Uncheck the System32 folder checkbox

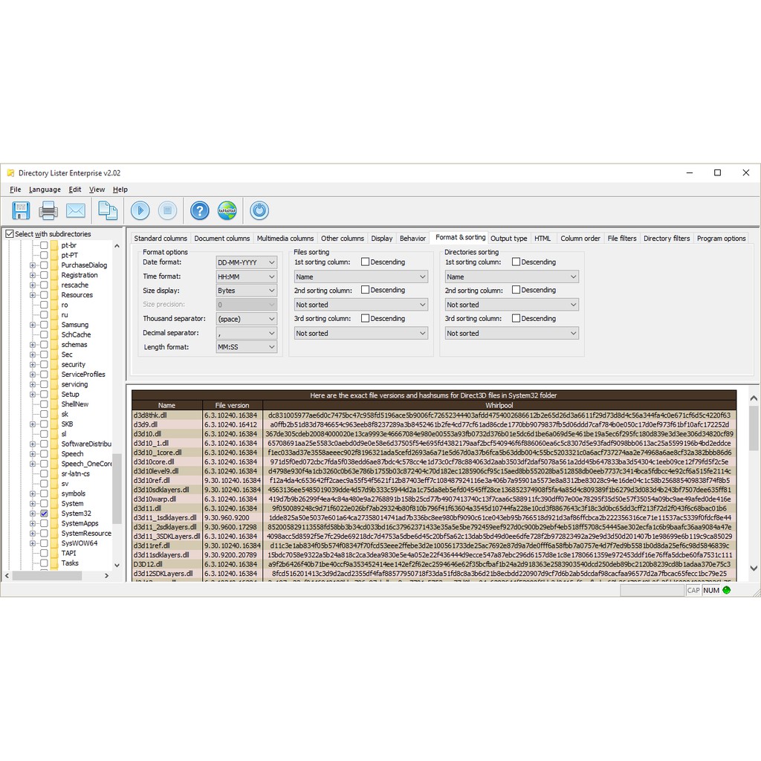(x=45, y=514)
